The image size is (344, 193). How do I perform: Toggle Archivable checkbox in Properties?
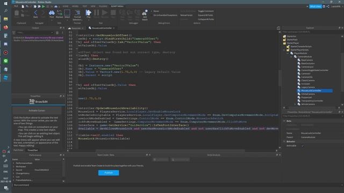[x=303, y=145]
